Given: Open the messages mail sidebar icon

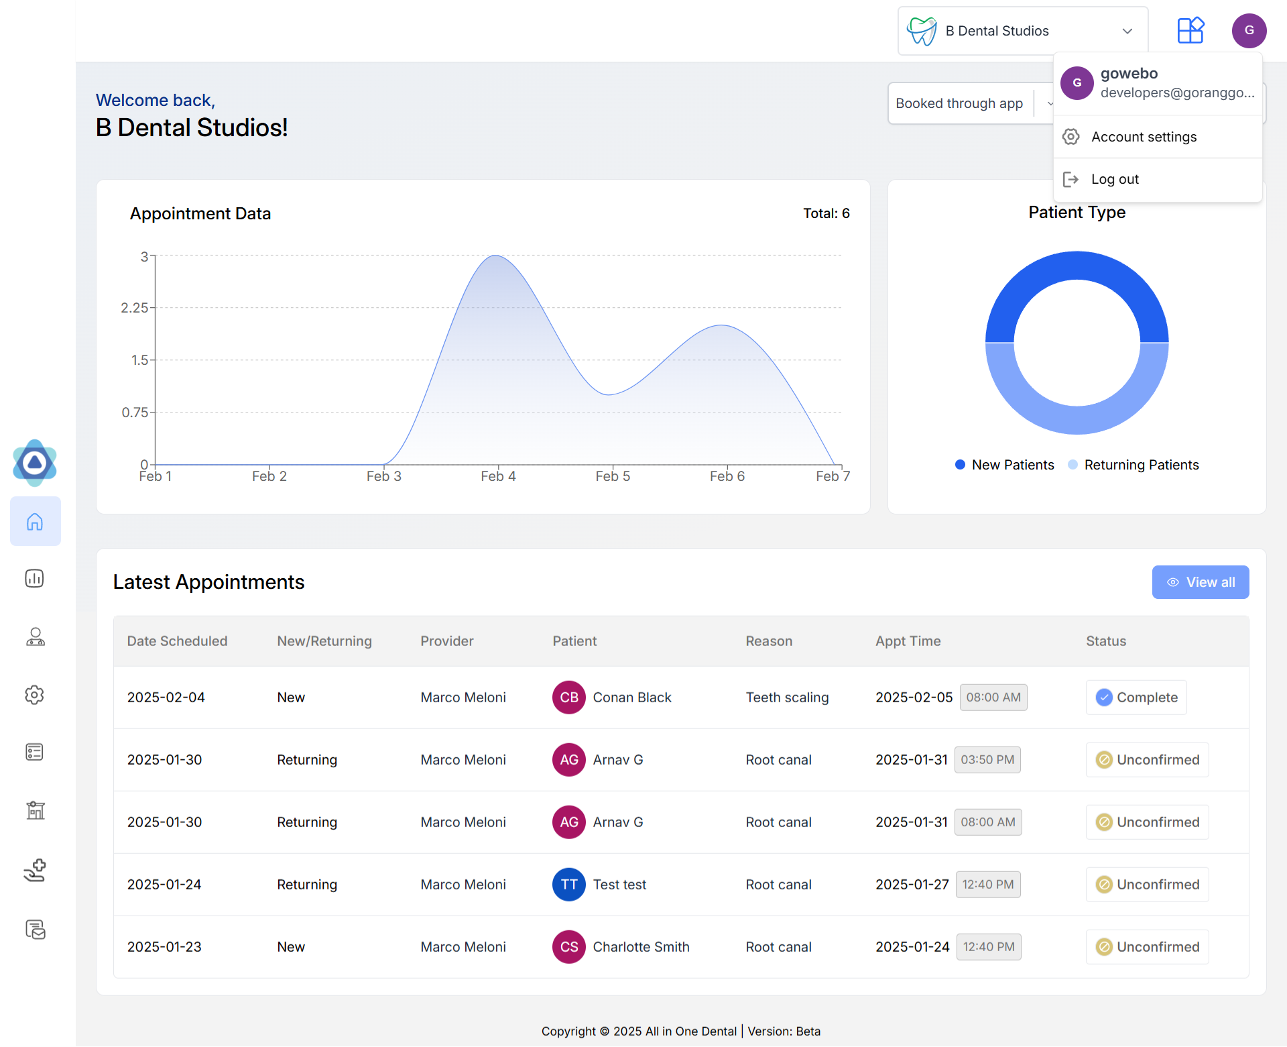Looking at the screenshot, I should (x=35, y=929).
